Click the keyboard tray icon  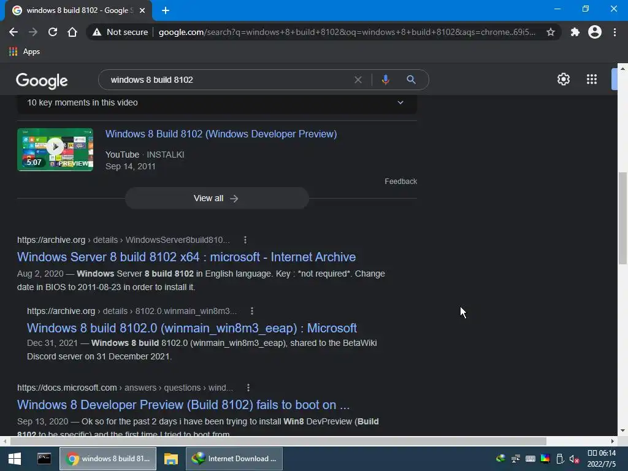click(530, 459)
